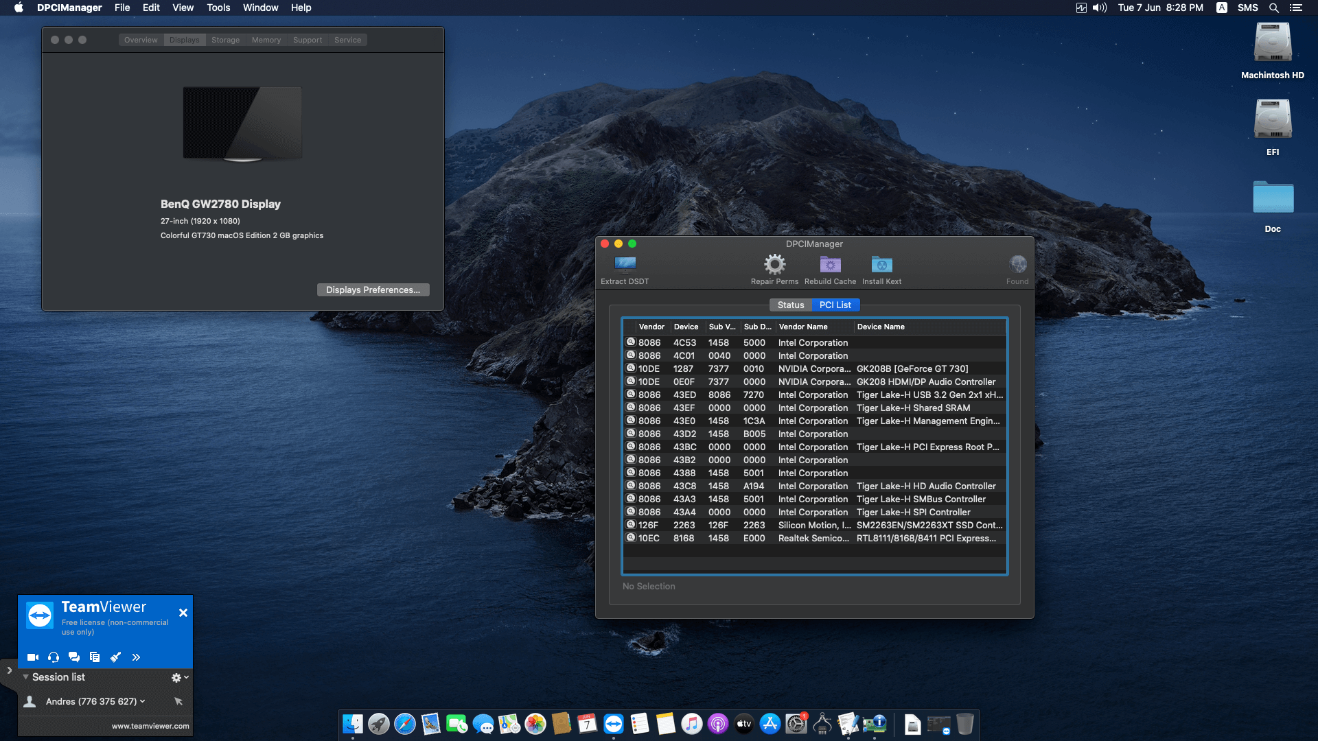Image resolution: width=1318 pixels, height=741 pixels.
Task: Open the TeamViewer headset audio icon
Action: 53,657
